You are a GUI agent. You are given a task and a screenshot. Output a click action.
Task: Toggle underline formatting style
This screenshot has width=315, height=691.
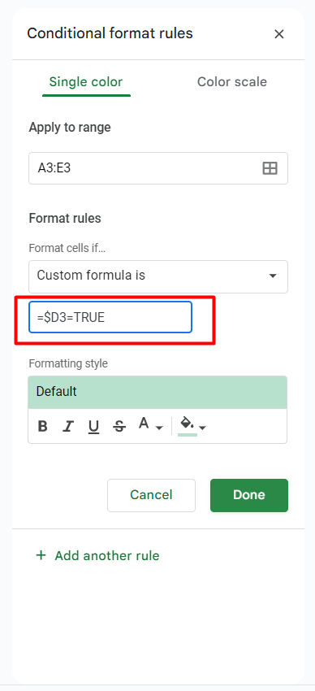point(93,426)
